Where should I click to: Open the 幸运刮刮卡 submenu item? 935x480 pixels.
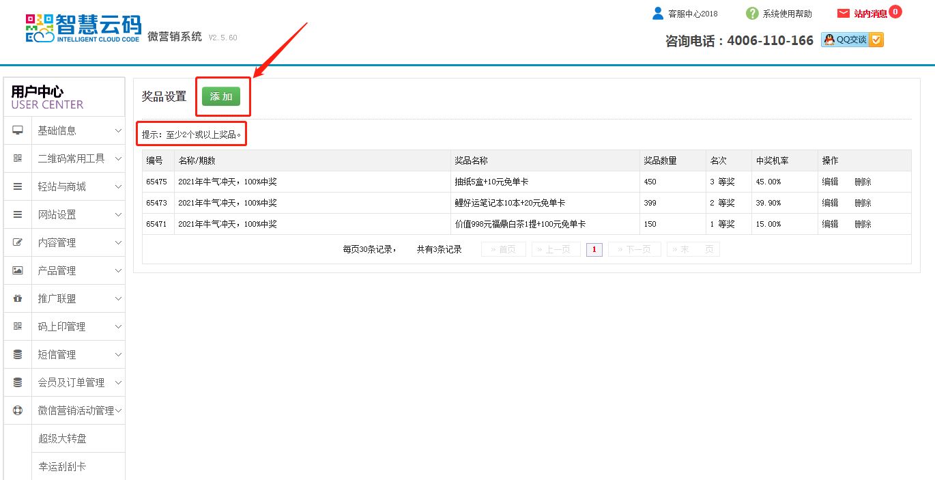(x=62, y=466)
